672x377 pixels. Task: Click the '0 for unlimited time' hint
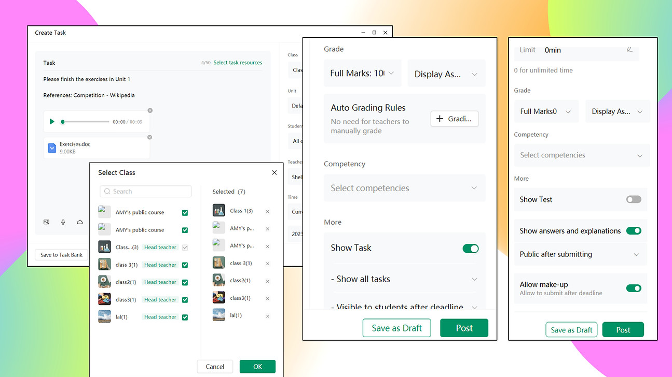point(543,70)
